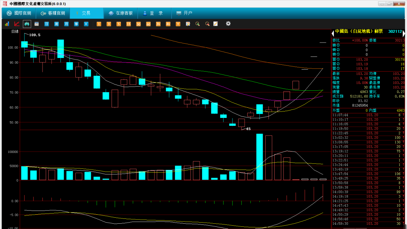Click the 市值 value 81245954

point(360,105)
